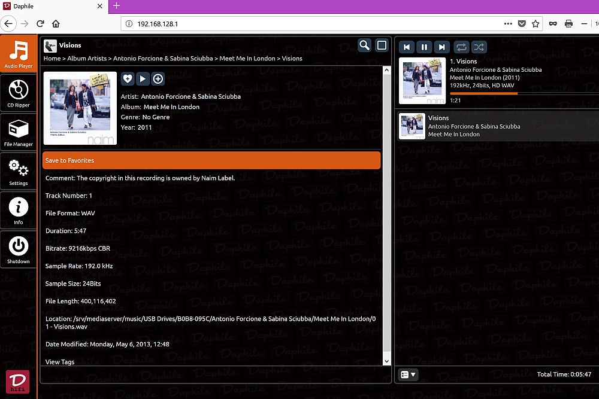Click the track info scrollbar thumb
The height and width of the screenshot is (399, 599).
[x=386, y=213]
